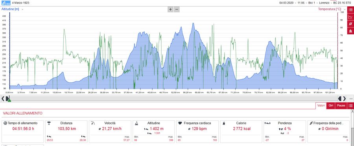Click the flame icon in Calorie card
Image resolution: width=354 pixels, height=146 pixels.
coord(224,123)
